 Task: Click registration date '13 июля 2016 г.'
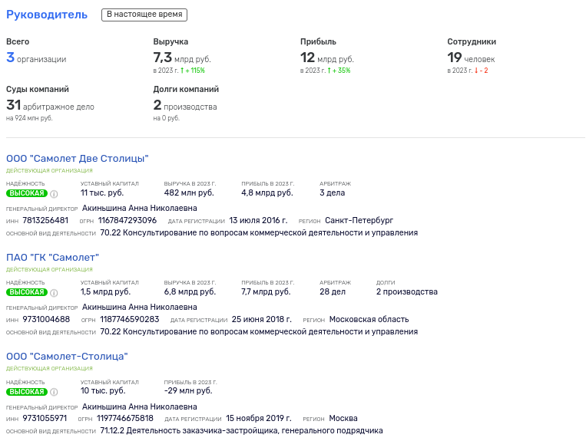tap(258, 221)
